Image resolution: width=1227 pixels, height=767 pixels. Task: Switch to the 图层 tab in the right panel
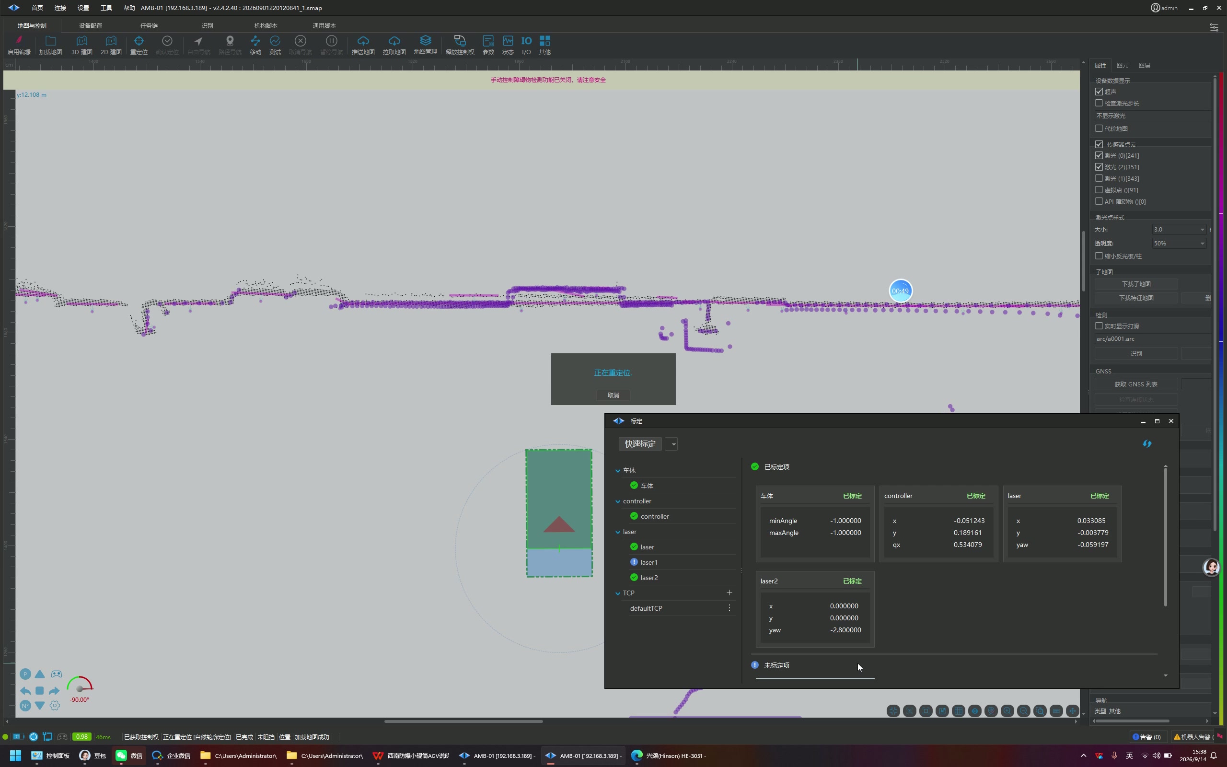pyautogui.click(x=1145, y=66)
